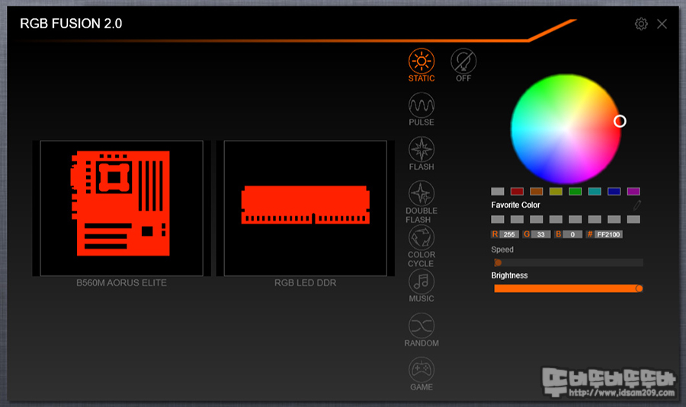This screenshot has width=686, height=407.
Task: Choose the Color Cycle effect
Action: pyautogui.click(x=422, y=246)
